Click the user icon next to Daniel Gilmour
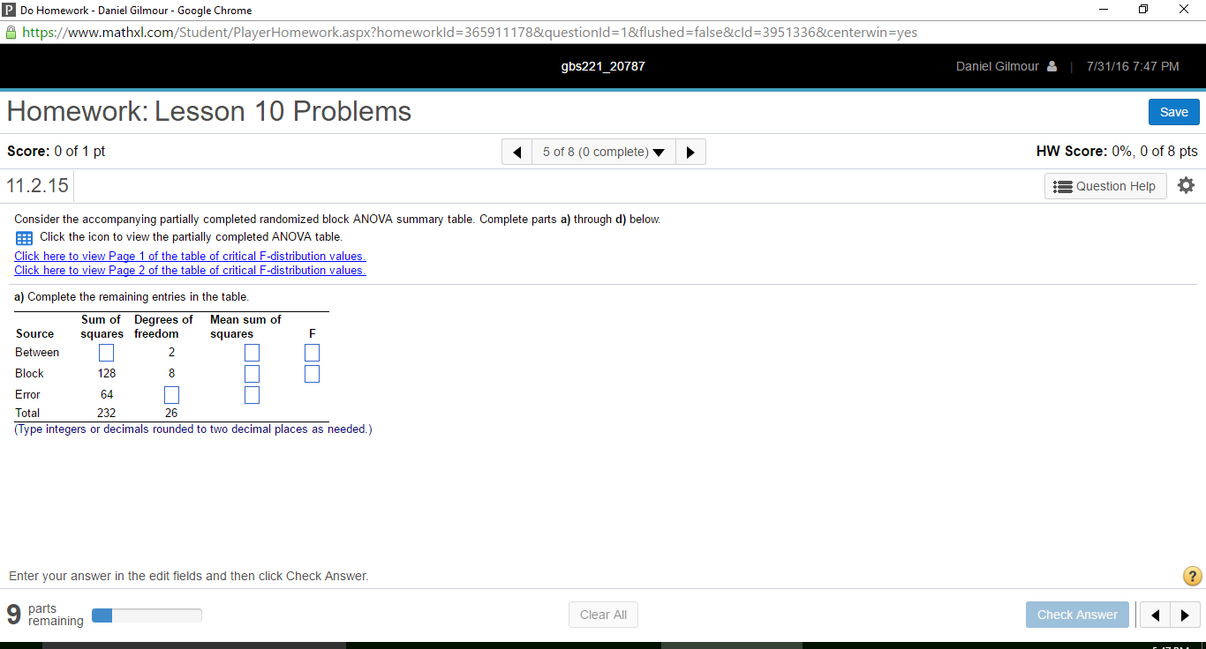Viewport: 1206px width, 649px height. click(x=1051, y=65)
